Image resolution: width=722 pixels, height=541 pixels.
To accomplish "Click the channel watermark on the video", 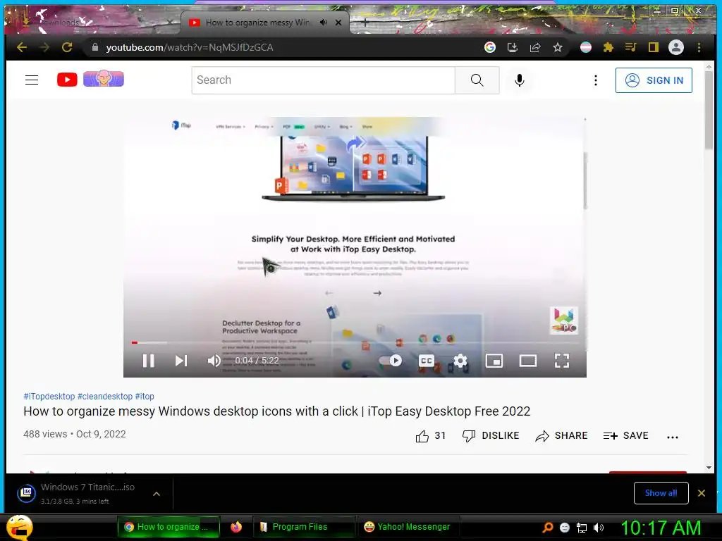I will click(x=564, y=321).
